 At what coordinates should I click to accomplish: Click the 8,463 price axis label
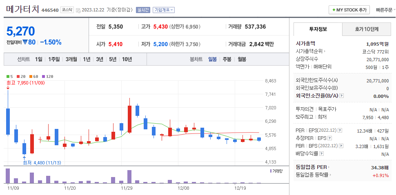point(270,81)
